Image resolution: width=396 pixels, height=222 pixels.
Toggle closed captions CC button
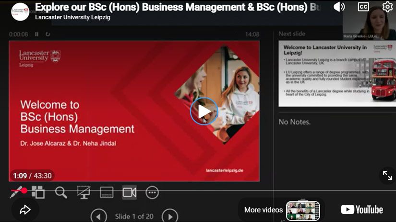point(363,7)
